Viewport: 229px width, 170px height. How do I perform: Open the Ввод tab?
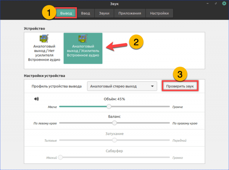(x=85, y=13)
